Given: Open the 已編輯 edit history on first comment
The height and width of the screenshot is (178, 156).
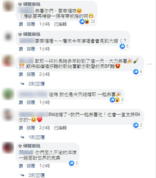Looking at the screenshot, I should tap(60, 24).
